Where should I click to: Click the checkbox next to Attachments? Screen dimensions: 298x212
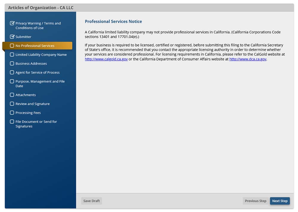coord(12,95)
